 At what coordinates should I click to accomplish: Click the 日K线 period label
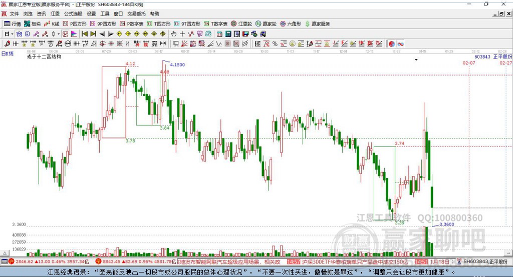point(8,53)
